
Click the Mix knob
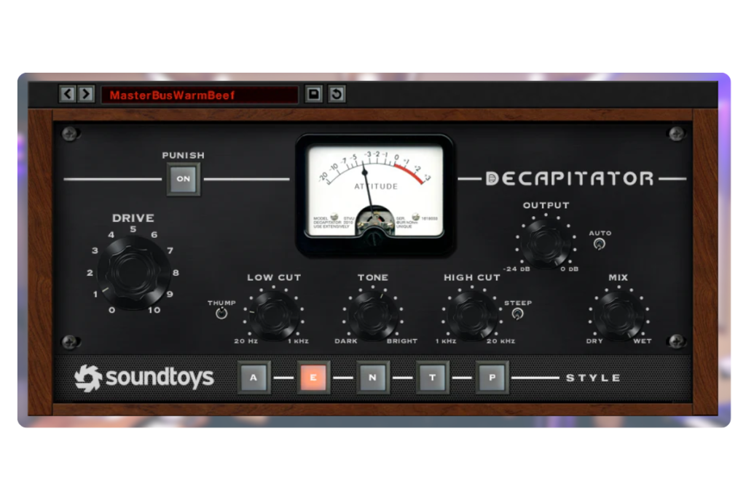coord(618,316)
